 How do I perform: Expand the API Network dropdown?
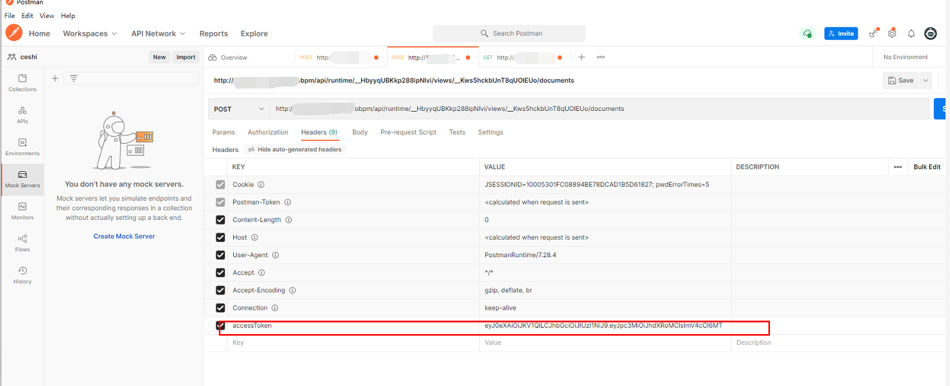(x=158, y=33)
